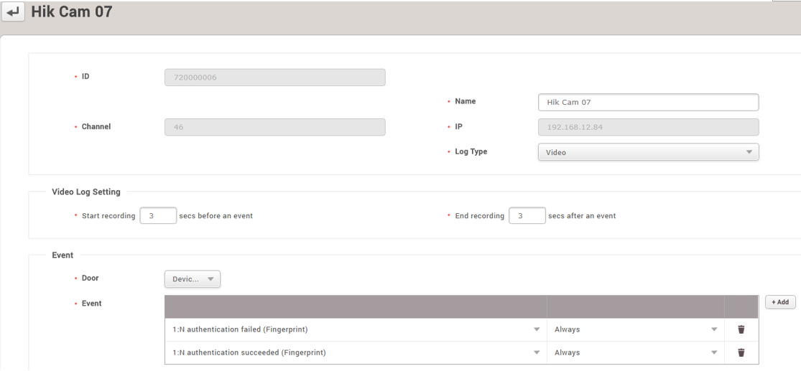The height and width of the screenshot is (371, 801).
Task: Open Always schedule dropdown for authentication succeeded row
Action: (636, 352)
